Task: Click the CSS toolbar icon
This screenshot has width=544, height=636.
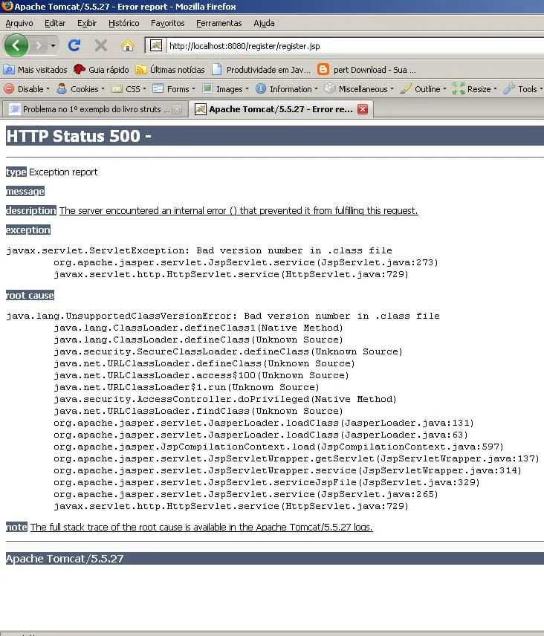Action: click(x=117, y=88)
